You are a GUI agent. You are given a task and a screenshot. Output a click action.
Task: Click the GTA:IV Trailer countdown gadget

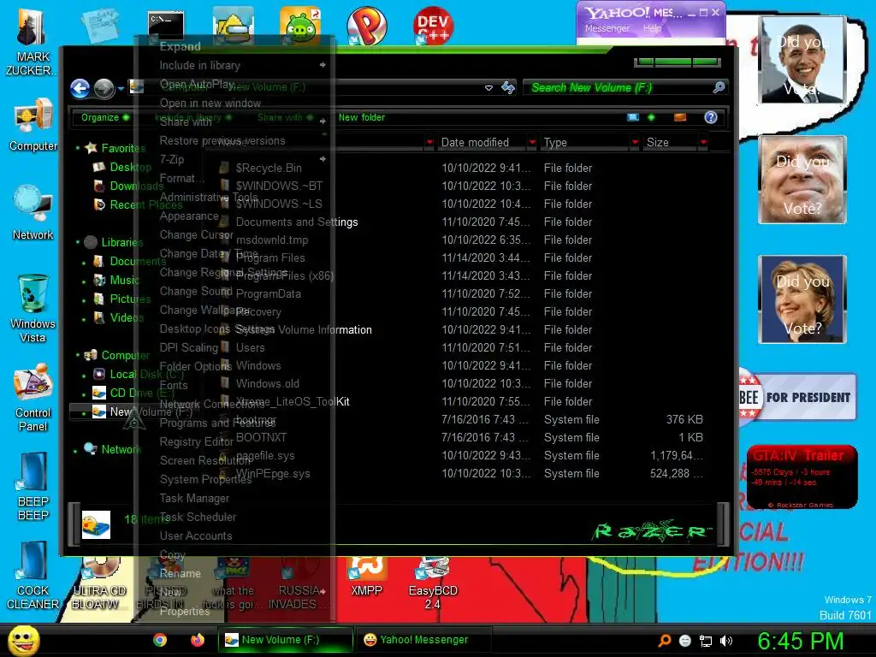[802, 476]
